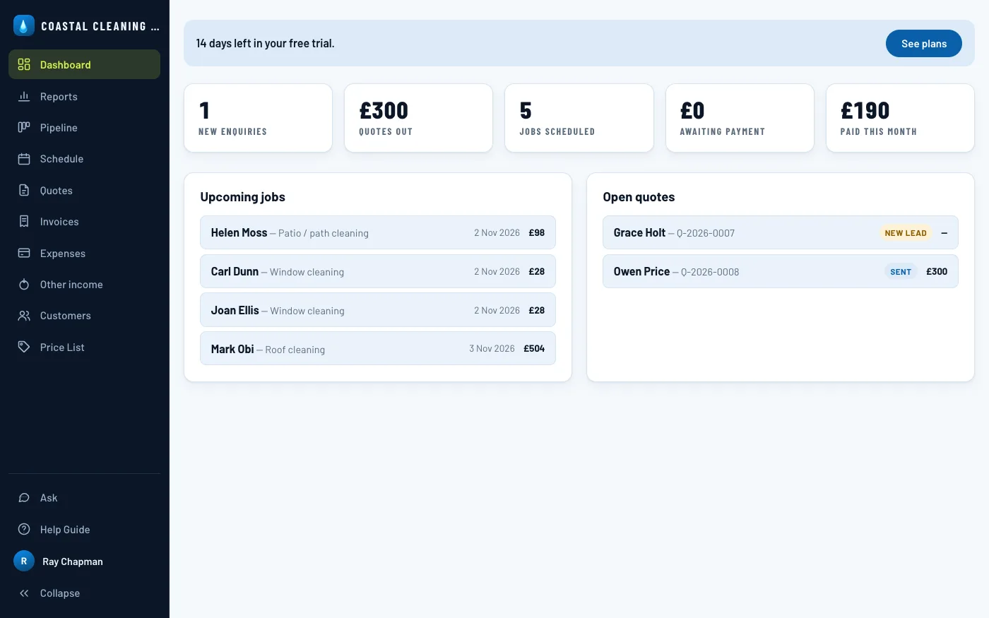Click the Customers people icon

coord(24,316)
